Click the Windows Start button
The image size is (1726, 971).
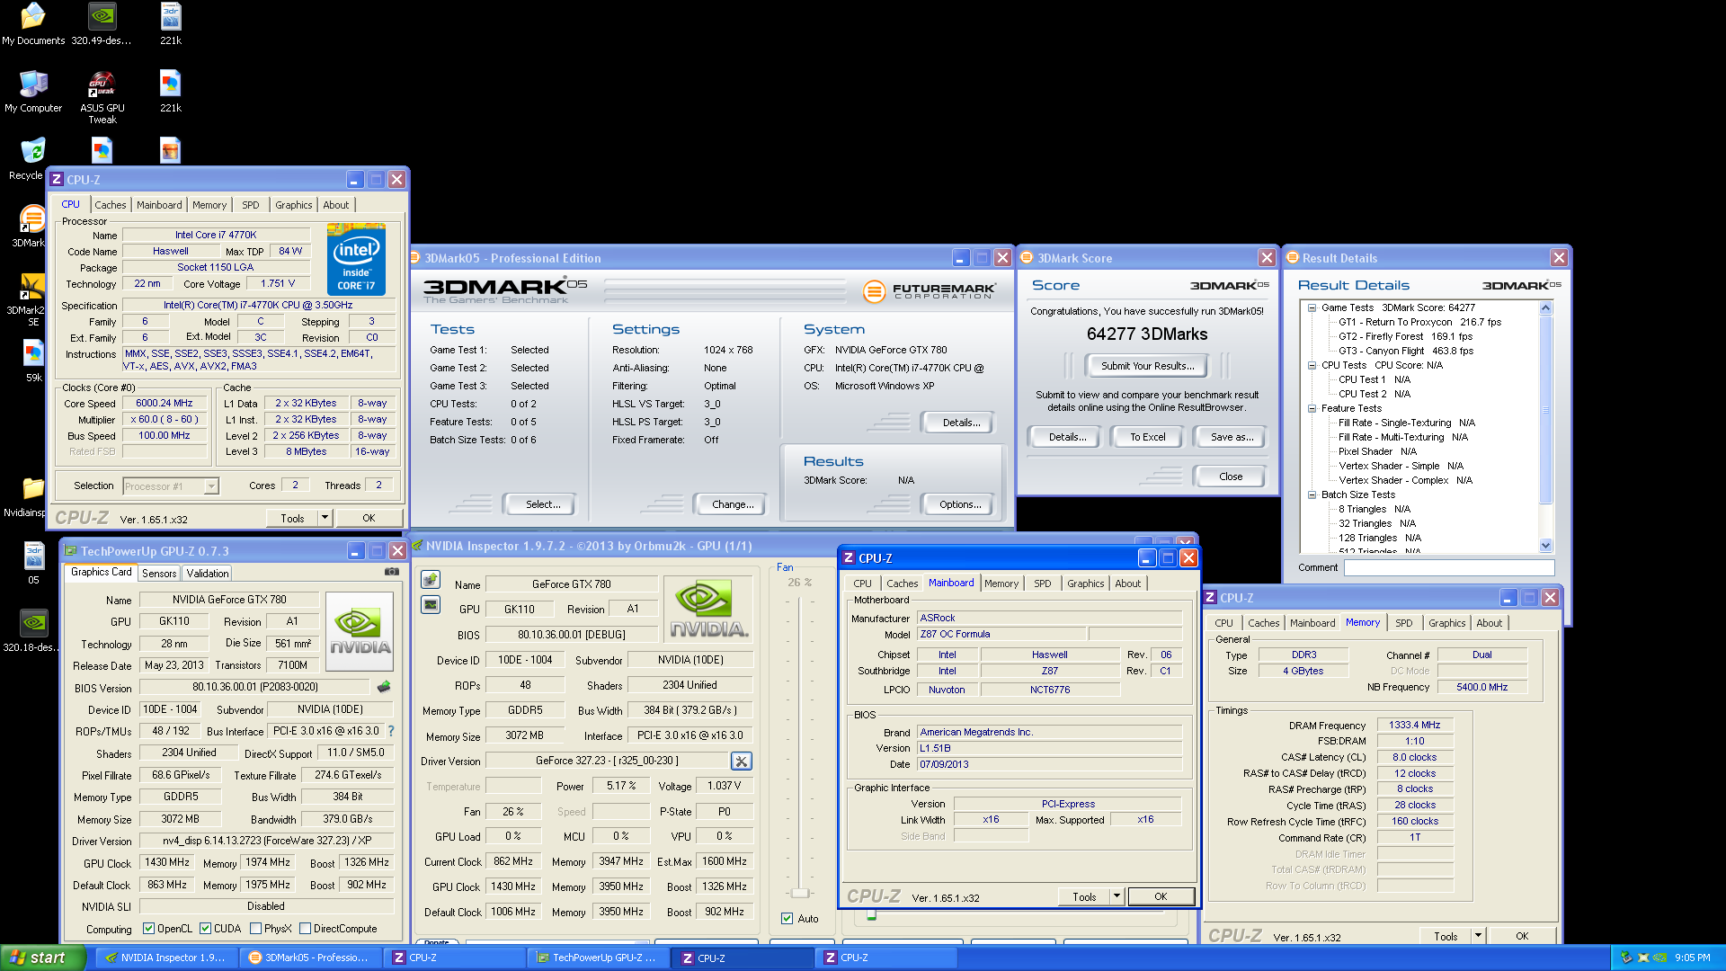coord(43,958)
